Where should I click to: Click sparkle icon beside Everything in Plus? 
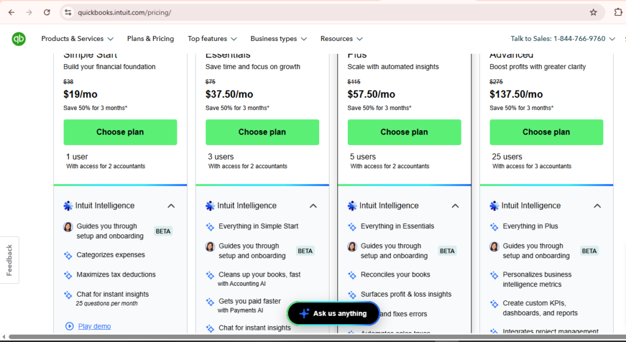point(494,227)
